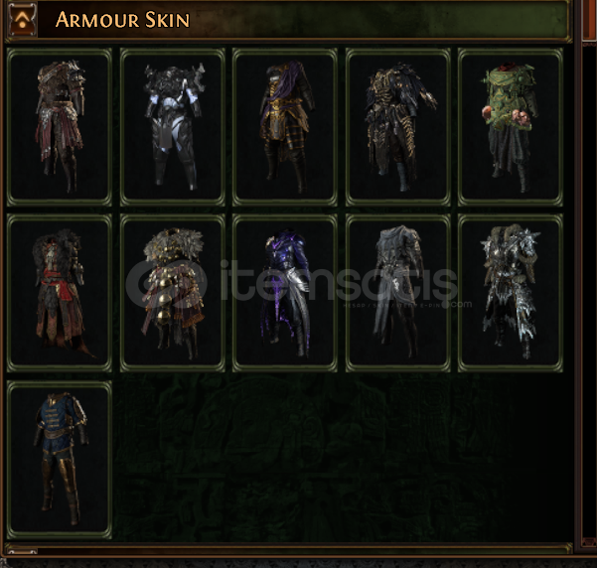Image resolution: width=597 pixels, height=568 pixels.
Task: Click the scrollbar down arrow at bottom right
Action: [x=590, y=542]
